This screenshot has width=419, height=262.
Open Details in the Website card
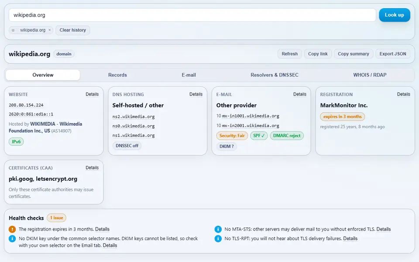[92, 94]
